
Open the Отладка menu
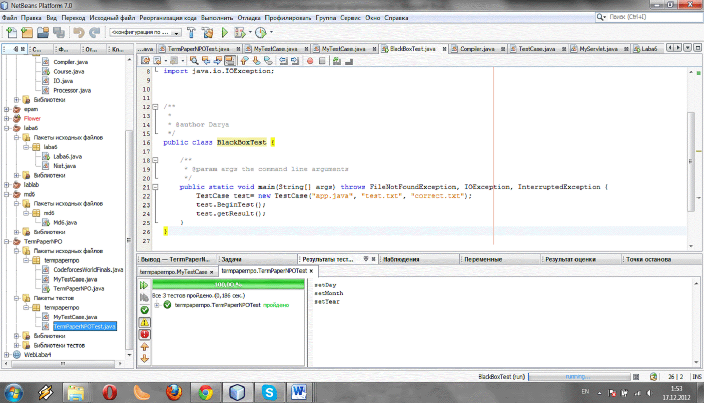point(249,17)
